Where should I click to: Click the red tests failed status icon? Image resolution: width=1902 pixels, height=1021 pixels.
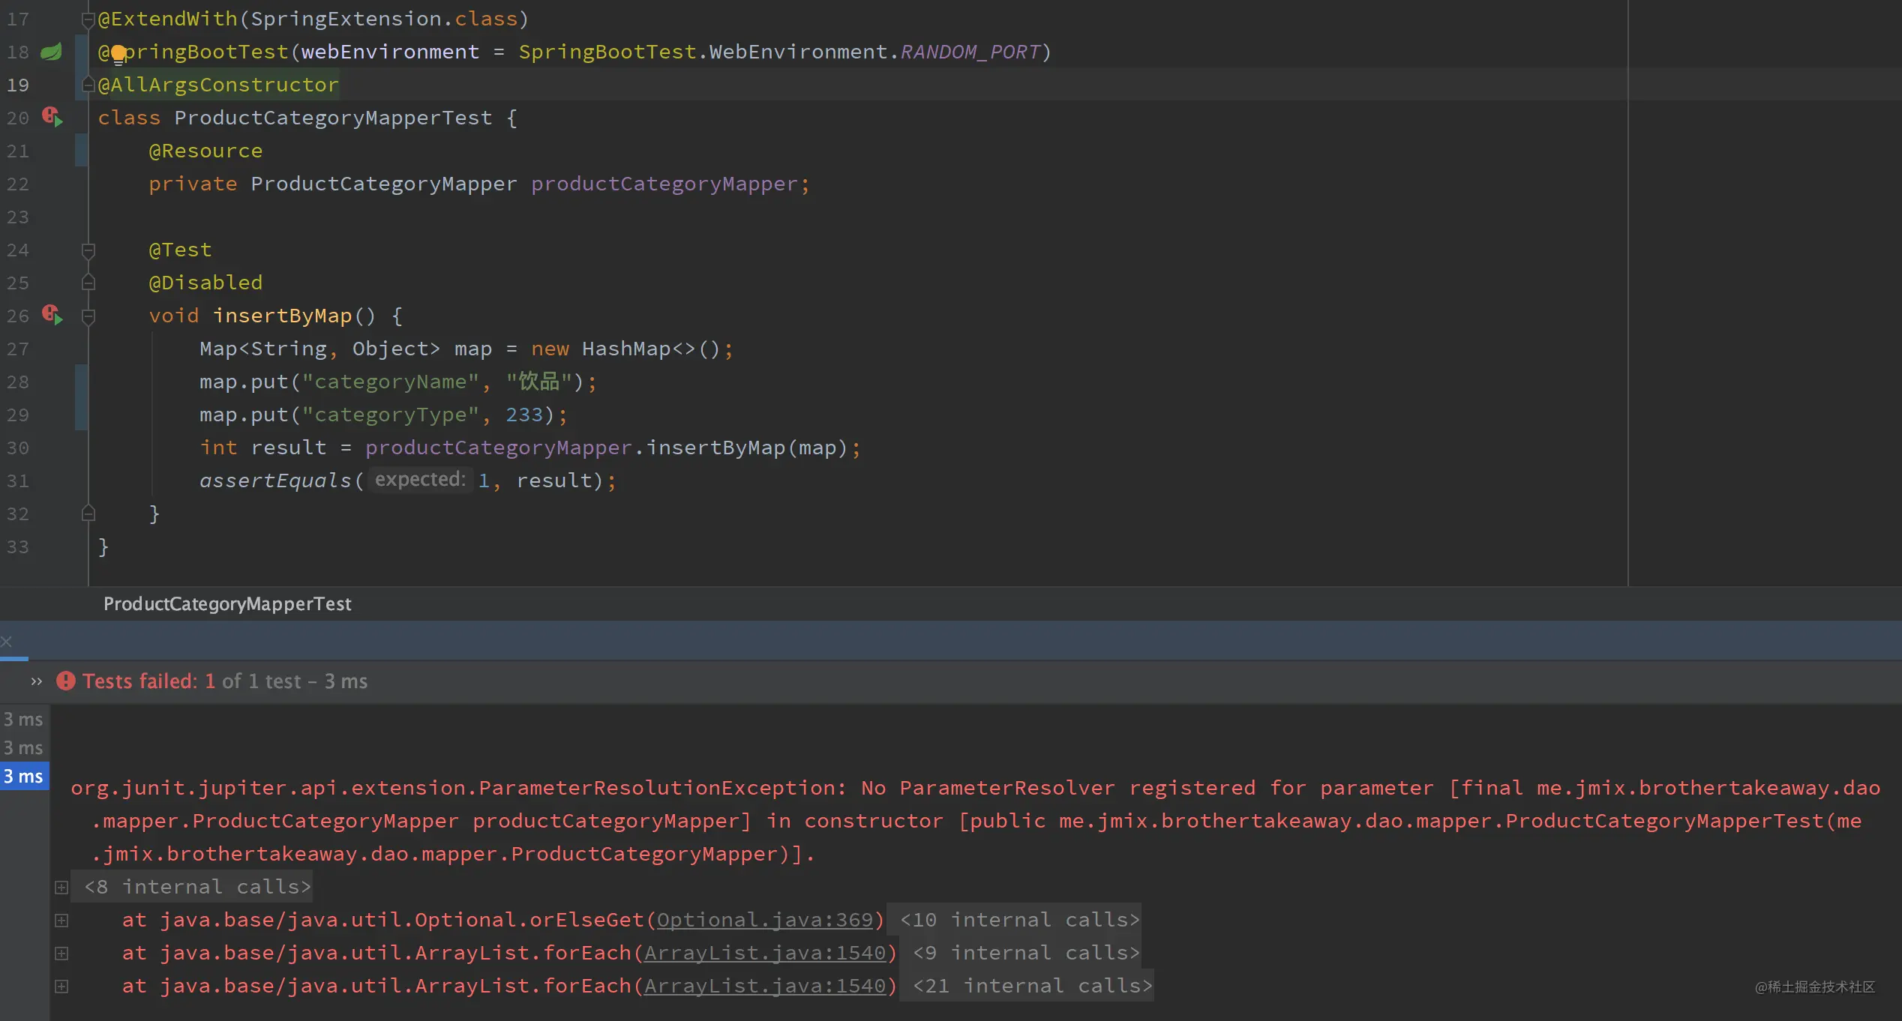pos(66,681)
